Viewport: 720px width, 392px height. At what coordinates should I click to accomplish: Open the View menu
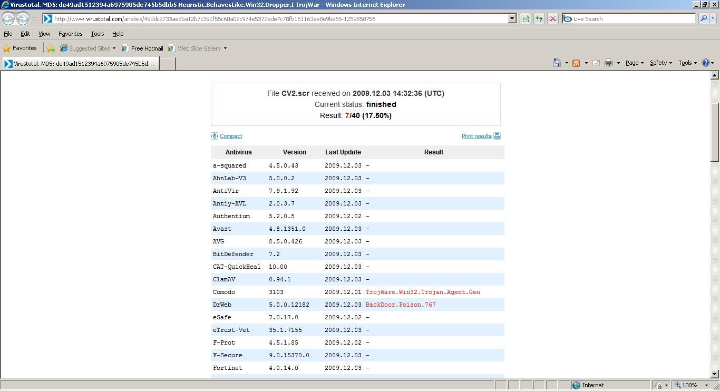44,34
